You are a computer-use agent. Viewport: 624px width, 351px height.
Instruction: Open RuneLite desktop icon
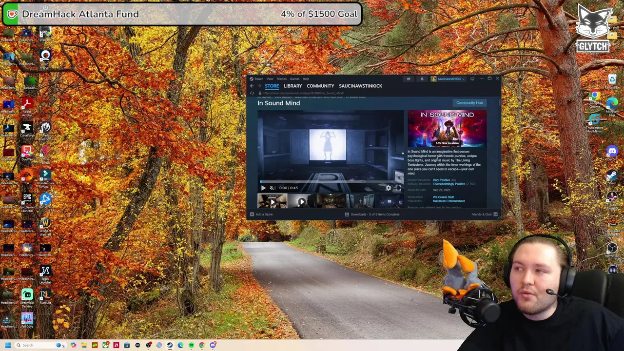click(45, 296)
